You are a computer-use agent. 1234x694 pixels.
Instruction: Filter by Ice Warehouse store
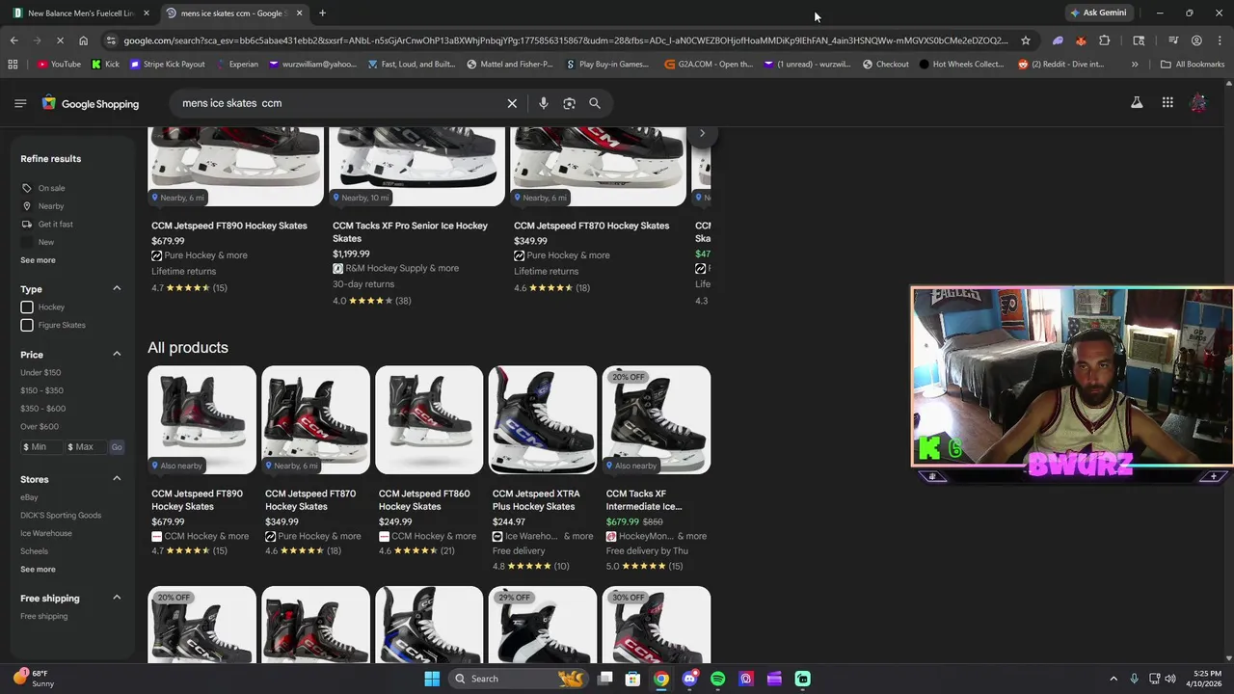(x=46, y=533)
